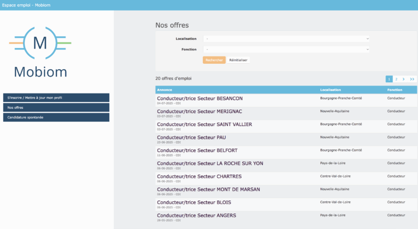Sort by the Annonce column header
The image size is (418, 229).
point(165,90)
